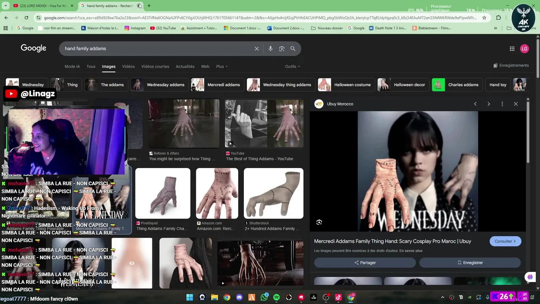Switch to the Mode IA tab
This screenshot has width=540, height=304.
point(72,66)
